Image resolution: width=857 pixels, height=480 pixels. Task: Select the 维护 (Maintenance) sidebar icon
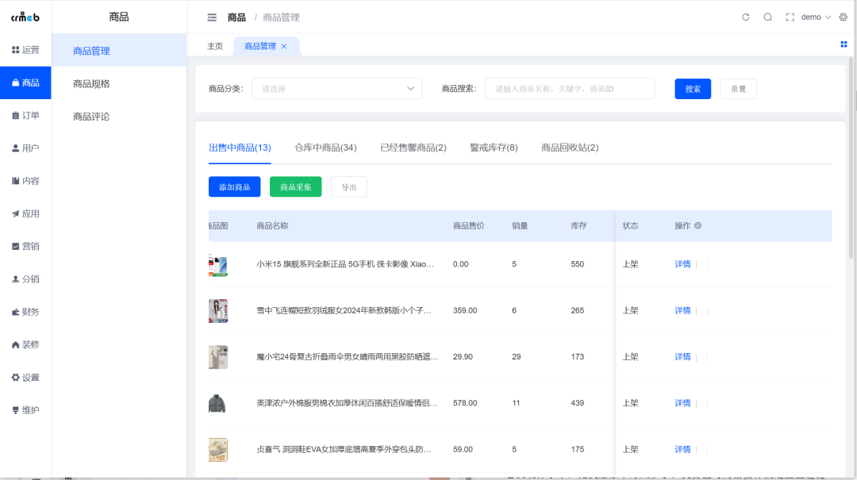point(25,409)
